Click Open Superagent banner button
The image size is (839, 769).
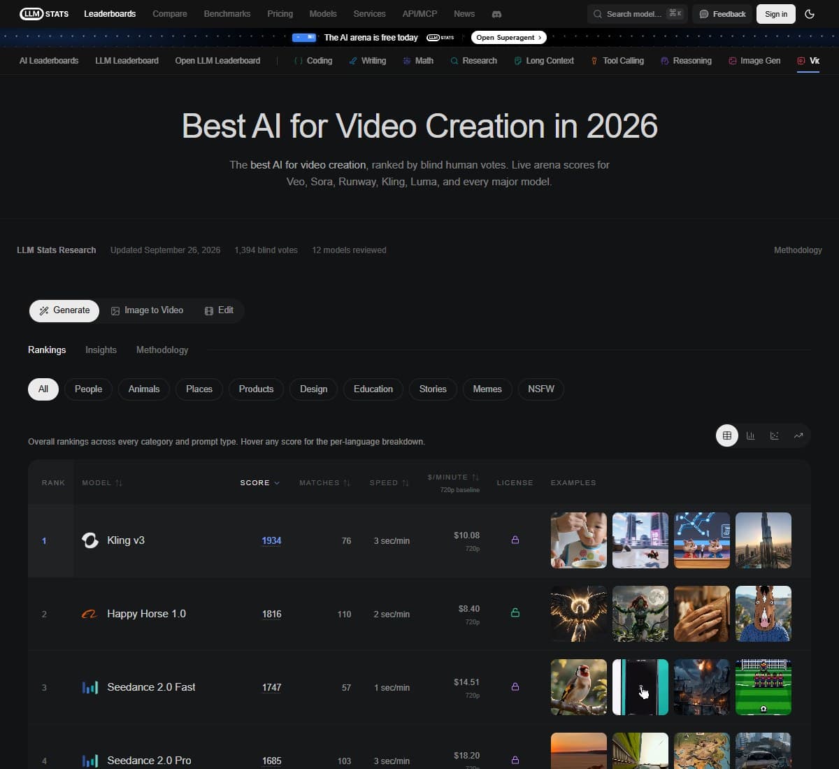click(509, 38)
